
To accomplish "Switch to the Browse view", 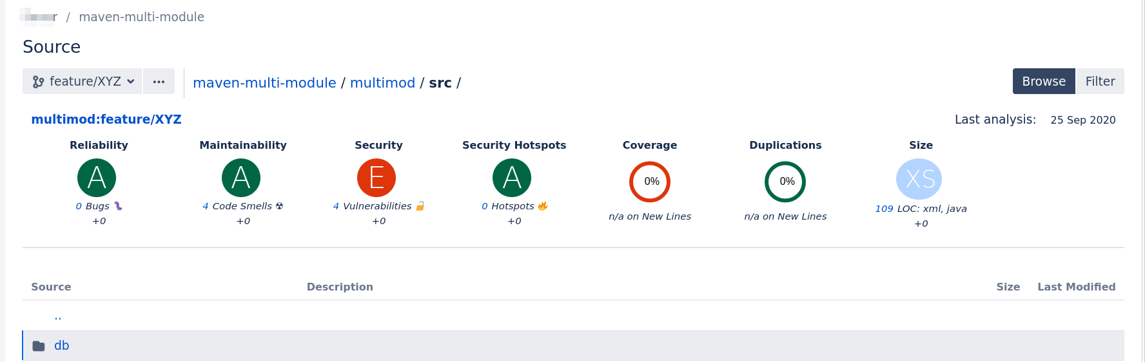I will [1043, 82].
